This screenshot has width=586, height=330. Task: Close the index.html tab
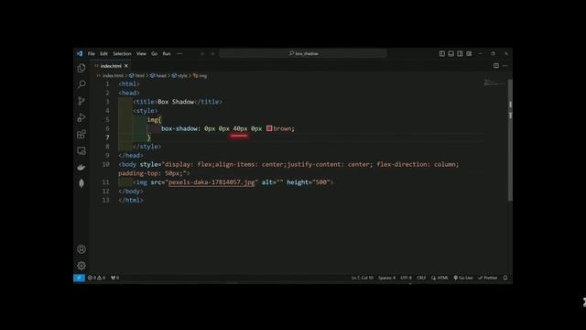click(126, 66)
